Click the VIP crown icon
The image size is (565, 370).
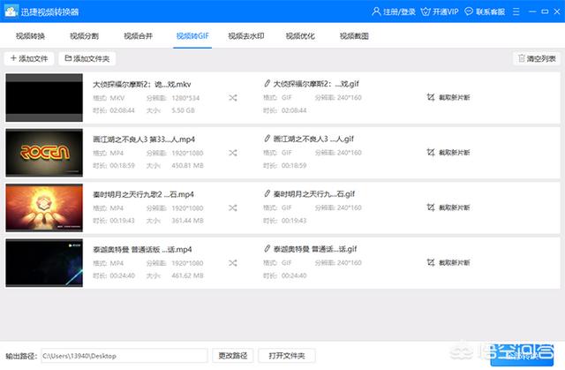coord(426,11)
